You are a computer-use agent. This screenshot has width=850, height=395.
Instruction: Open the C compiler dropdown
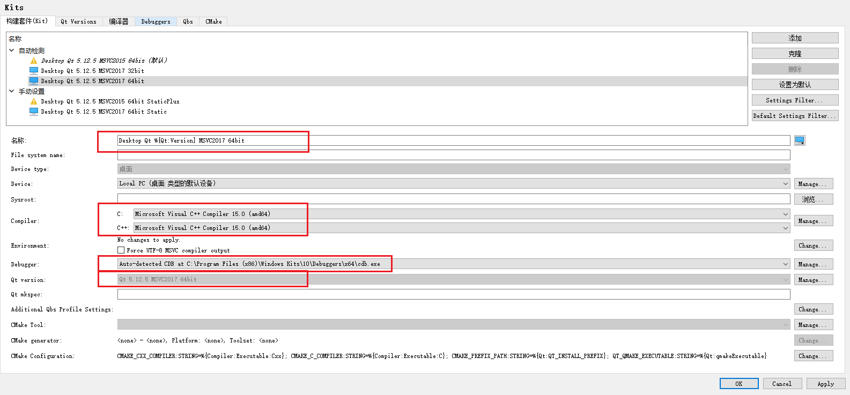coord(462,214)
